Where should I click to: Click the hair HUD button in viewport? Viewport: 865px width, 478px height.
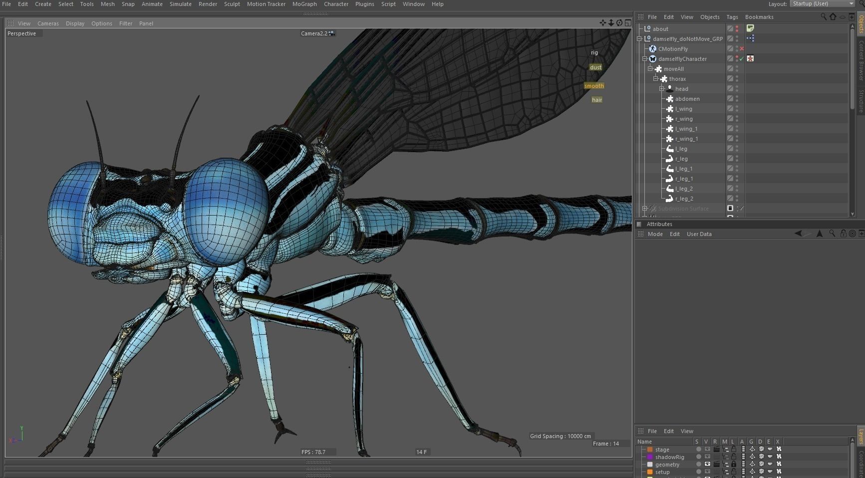(x=597, y=100)
